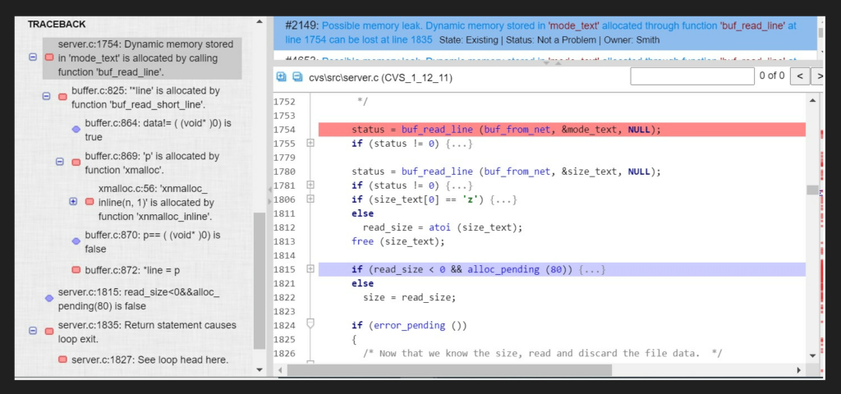The height and width of the screenshot is (394, 841).
Task: Click blue diamond icon beside buffer.c:864
Action: pos(76,129)
